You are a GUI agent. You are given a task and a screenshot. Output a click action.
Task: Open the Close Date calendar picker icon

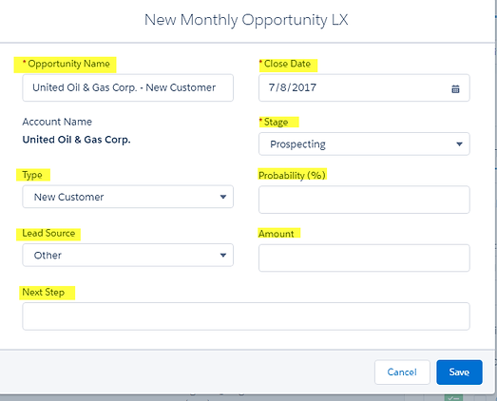(x=455, y=89)
